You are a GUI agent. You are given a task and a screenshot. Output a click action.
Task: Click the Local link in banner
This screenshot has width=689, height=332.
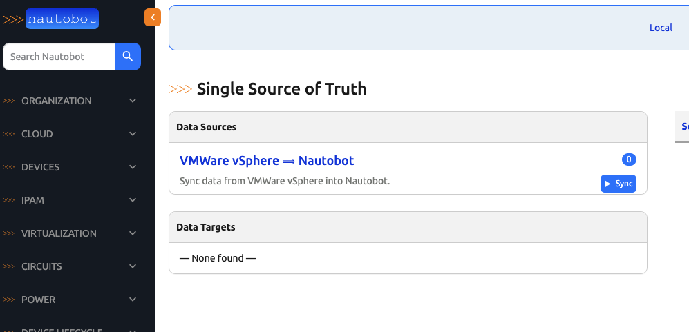[x=661, y=28]
